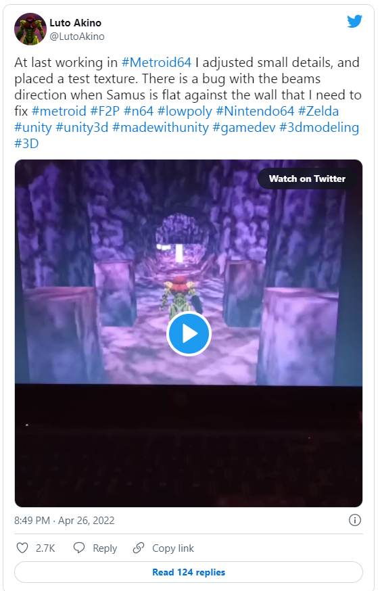The height and width of the screenshot is (591, 380).
Task: Open the tweet info circle icon
Action: click(x=355, y=520)
